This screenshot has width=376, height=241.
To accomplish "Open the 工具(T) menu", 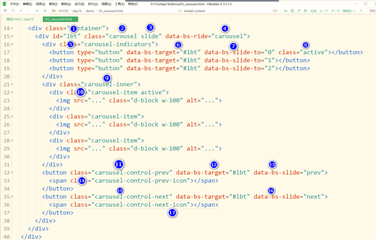I will [x=119, y=4].
